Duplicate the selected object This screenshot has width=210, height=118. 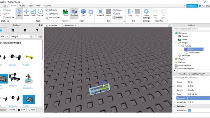pos(9,17)
